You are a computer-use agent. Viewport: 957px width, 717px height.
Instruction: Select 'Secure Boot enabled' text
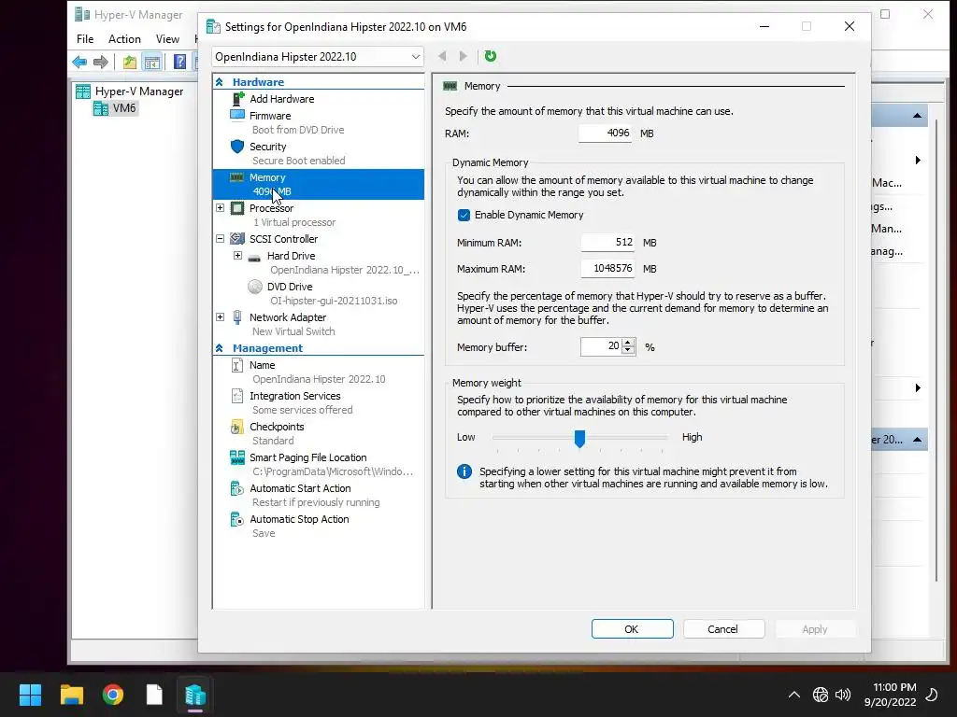299,161
